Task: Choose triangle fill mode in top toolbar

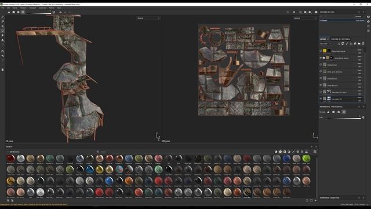Action: [x=9, y=12]
